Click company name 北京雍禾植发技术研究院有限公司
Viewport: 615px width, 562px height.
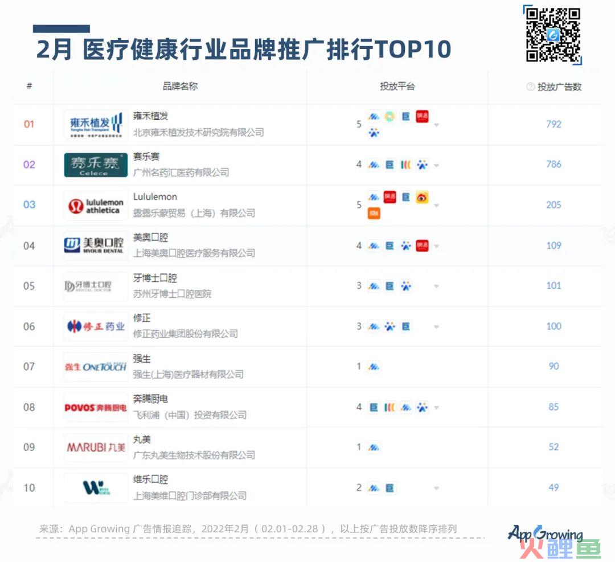click(199, 133)
